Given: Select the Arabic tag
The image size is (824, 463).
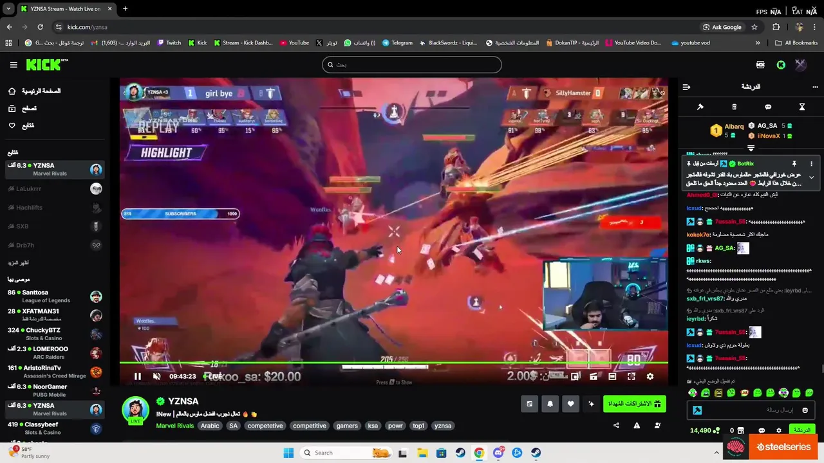Looking at the screenshot, I should tap(210, 426).
